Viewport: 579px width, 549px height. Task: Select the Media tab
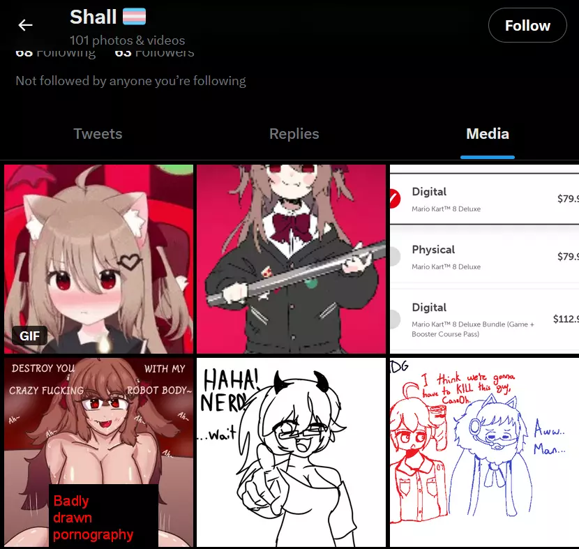pos(488,134)
